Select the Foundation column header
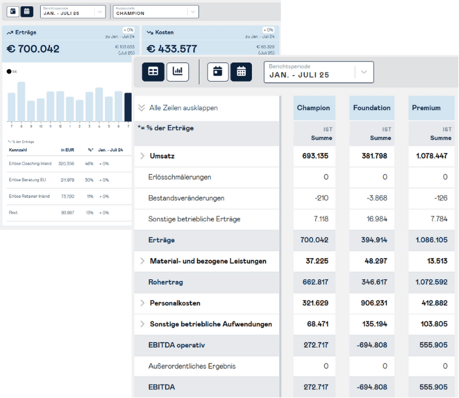This screenshot has height=398, width=459. coord(371,108)
